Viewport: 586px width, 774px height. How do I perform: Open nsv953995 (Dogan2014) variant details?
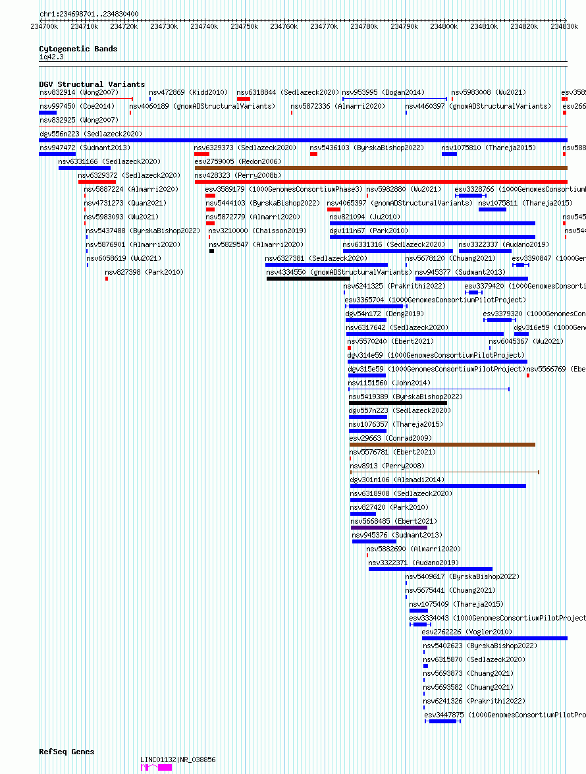click(x=383, y=92)
